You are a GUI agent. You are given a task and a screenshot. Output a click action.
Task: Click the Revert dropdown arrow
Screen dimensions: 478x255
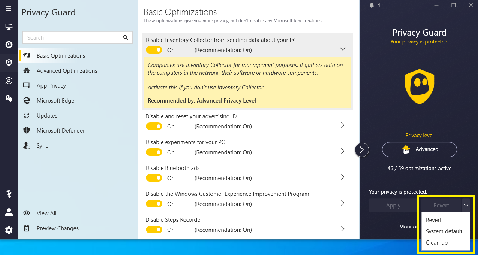click(466, 205)
